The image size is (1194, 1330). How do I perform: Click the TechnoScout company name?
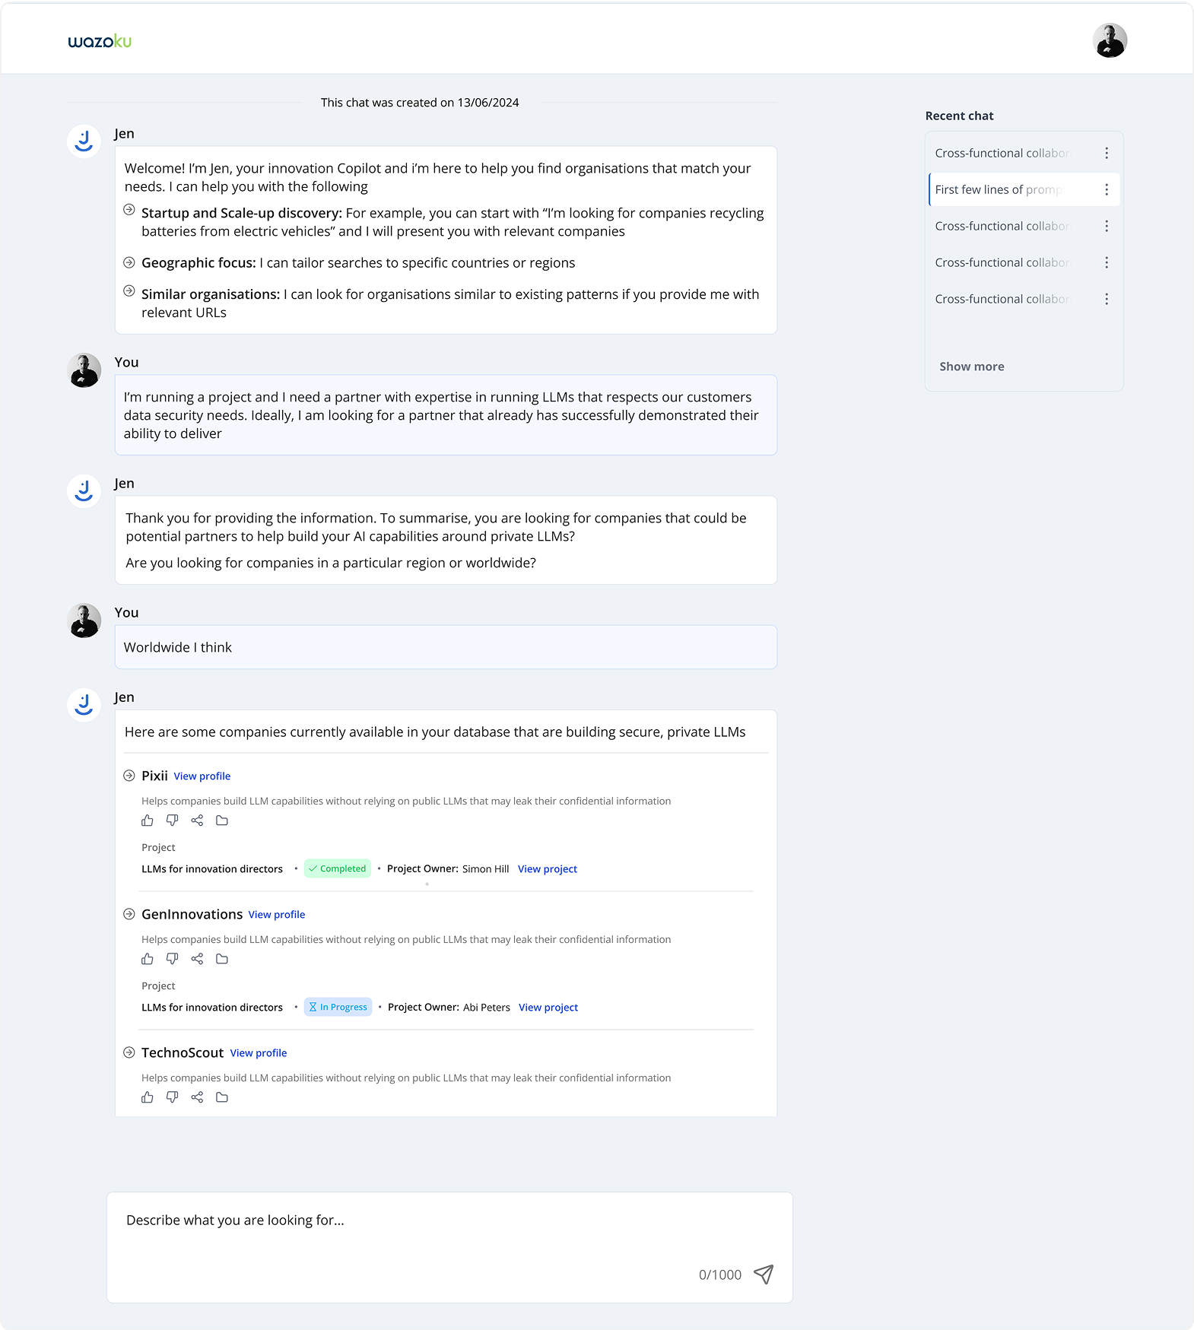183,1052
